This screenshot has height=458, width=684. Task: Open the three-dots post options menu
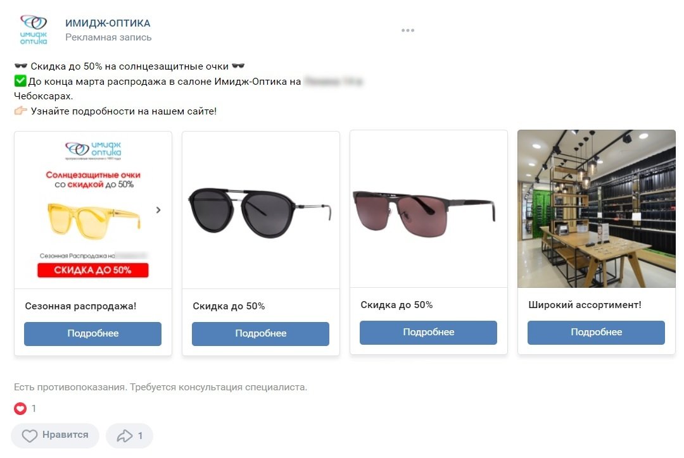[408, 30]
